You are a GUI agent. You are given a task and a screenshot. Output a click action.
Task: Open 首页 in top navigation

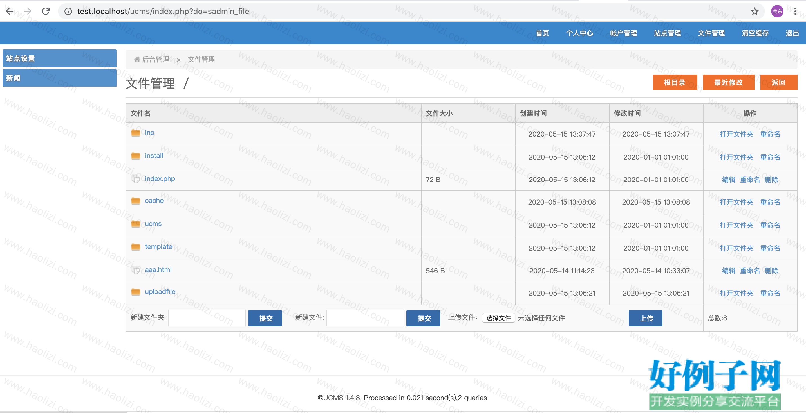pyautogui.click(x=542, y=33)
